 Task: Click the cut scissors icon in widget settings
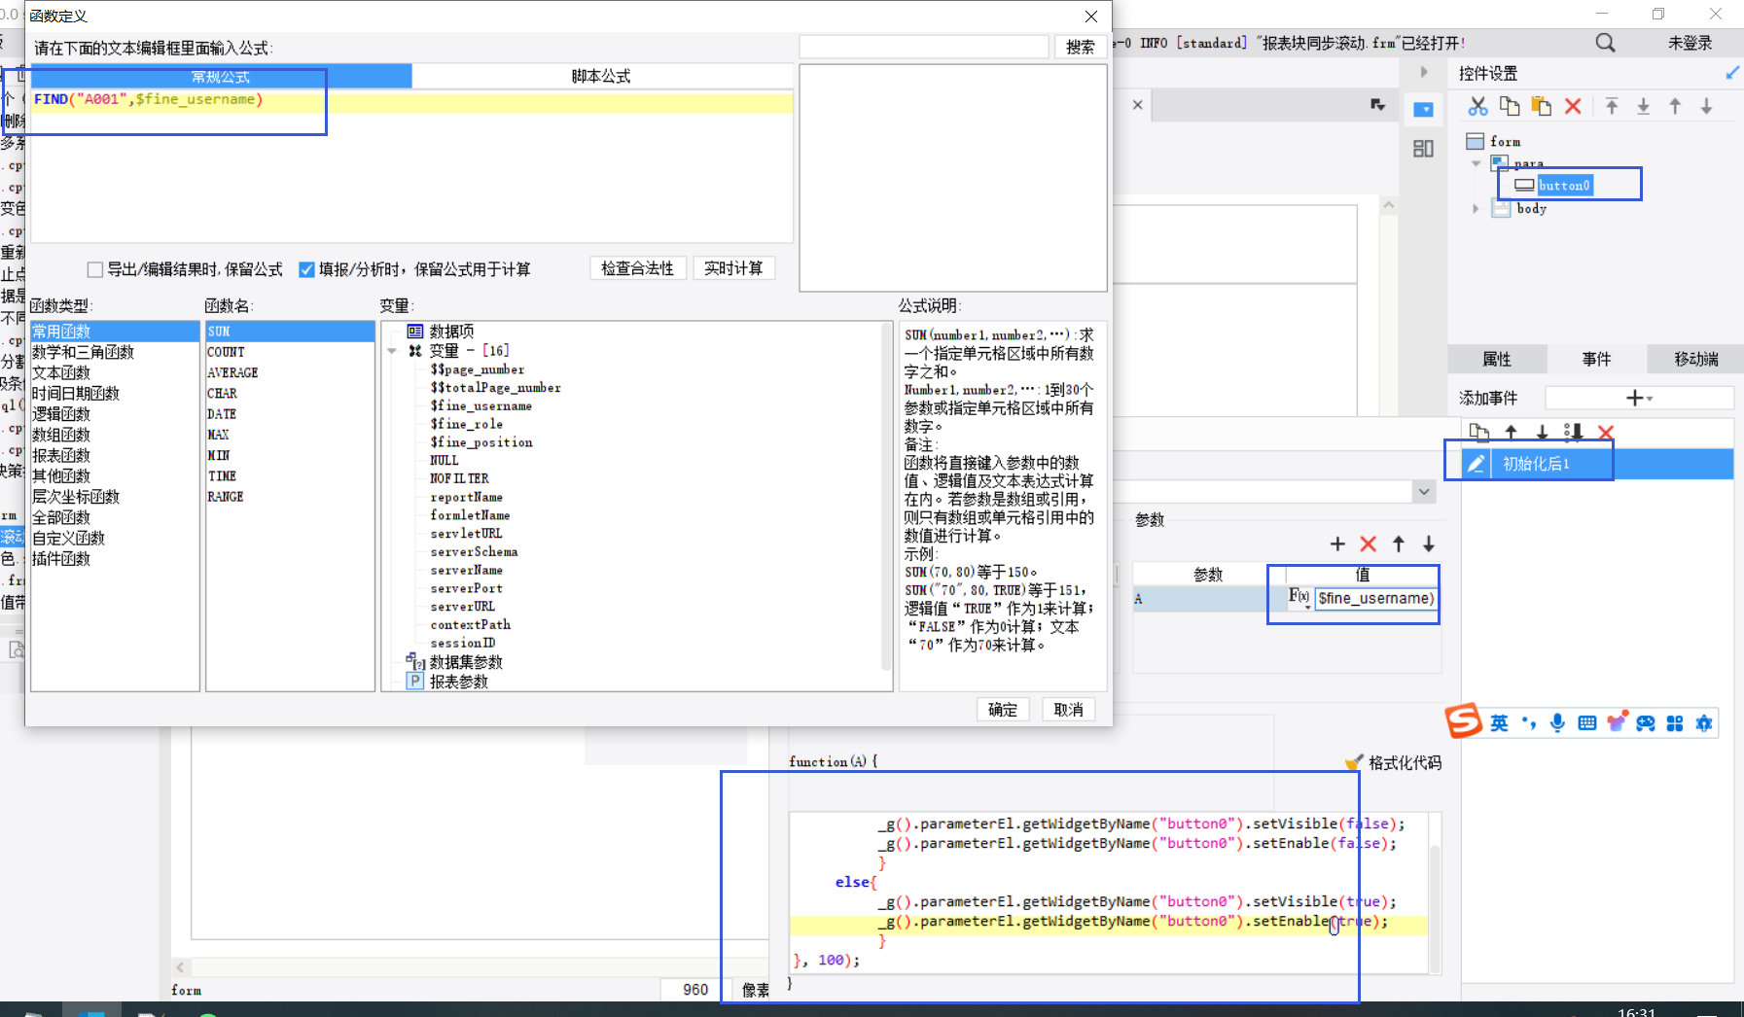pyautogui.click(x=1477, y=106)
